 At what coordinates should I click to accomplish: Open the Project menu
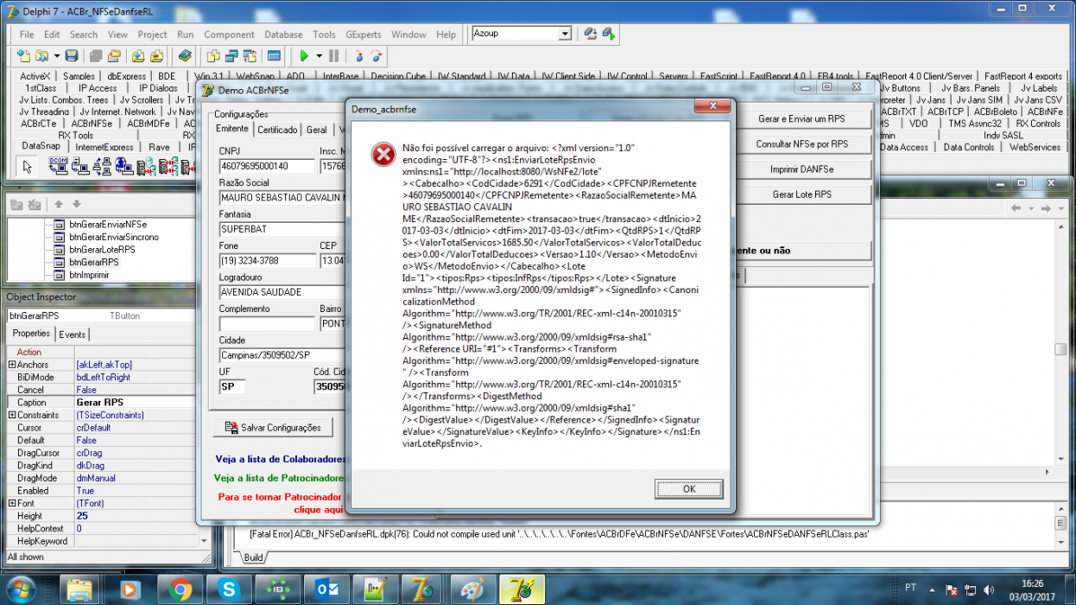click(152, 35)
